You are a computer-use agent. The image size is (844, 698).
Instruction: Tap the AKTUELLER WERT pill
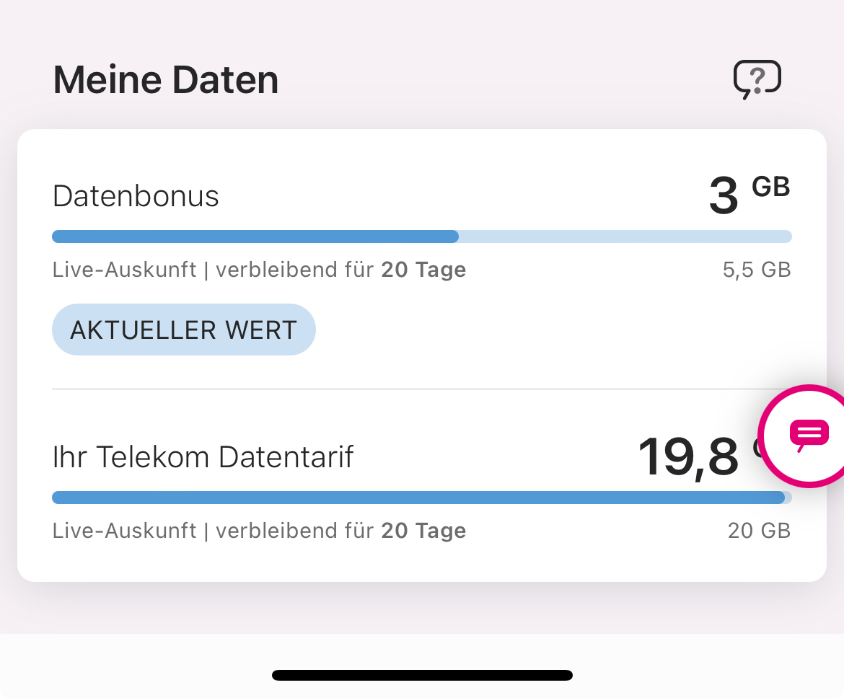pyautogui.click(x=183, y=330)
